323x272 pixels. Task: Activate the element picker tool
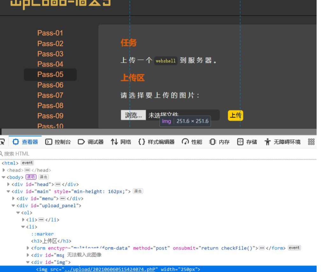click(x=2, y=142)
